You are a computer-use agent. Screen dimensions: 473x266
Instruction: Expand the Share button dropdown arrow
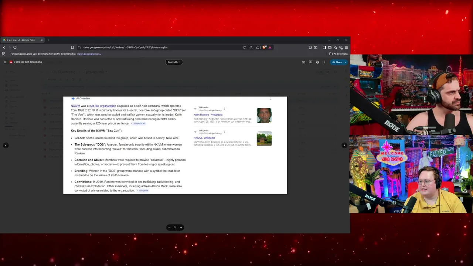click(x=346, y=62)
